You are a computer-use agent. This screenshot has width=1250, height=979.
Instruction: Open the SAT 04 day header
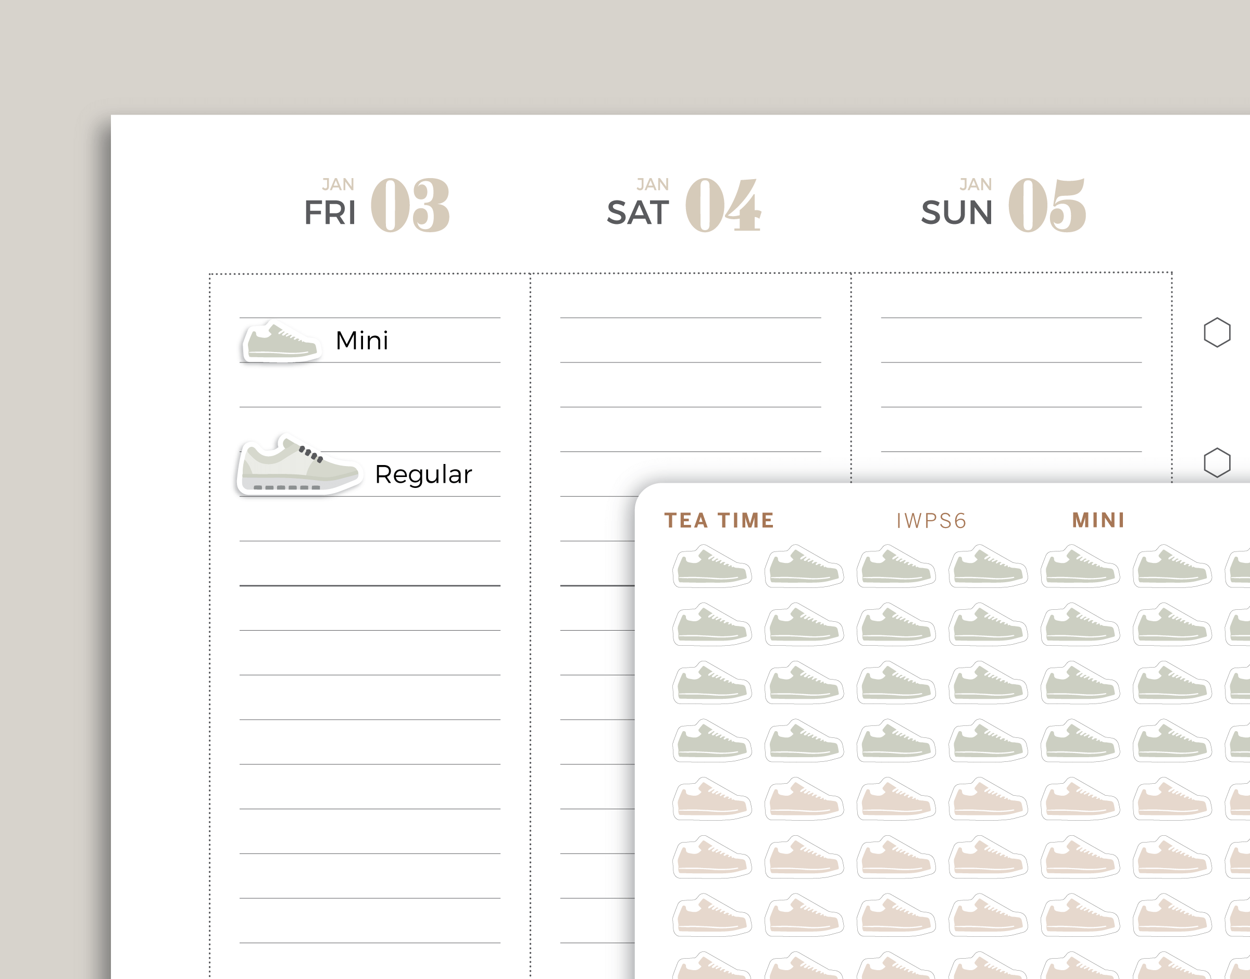point(684,205)
